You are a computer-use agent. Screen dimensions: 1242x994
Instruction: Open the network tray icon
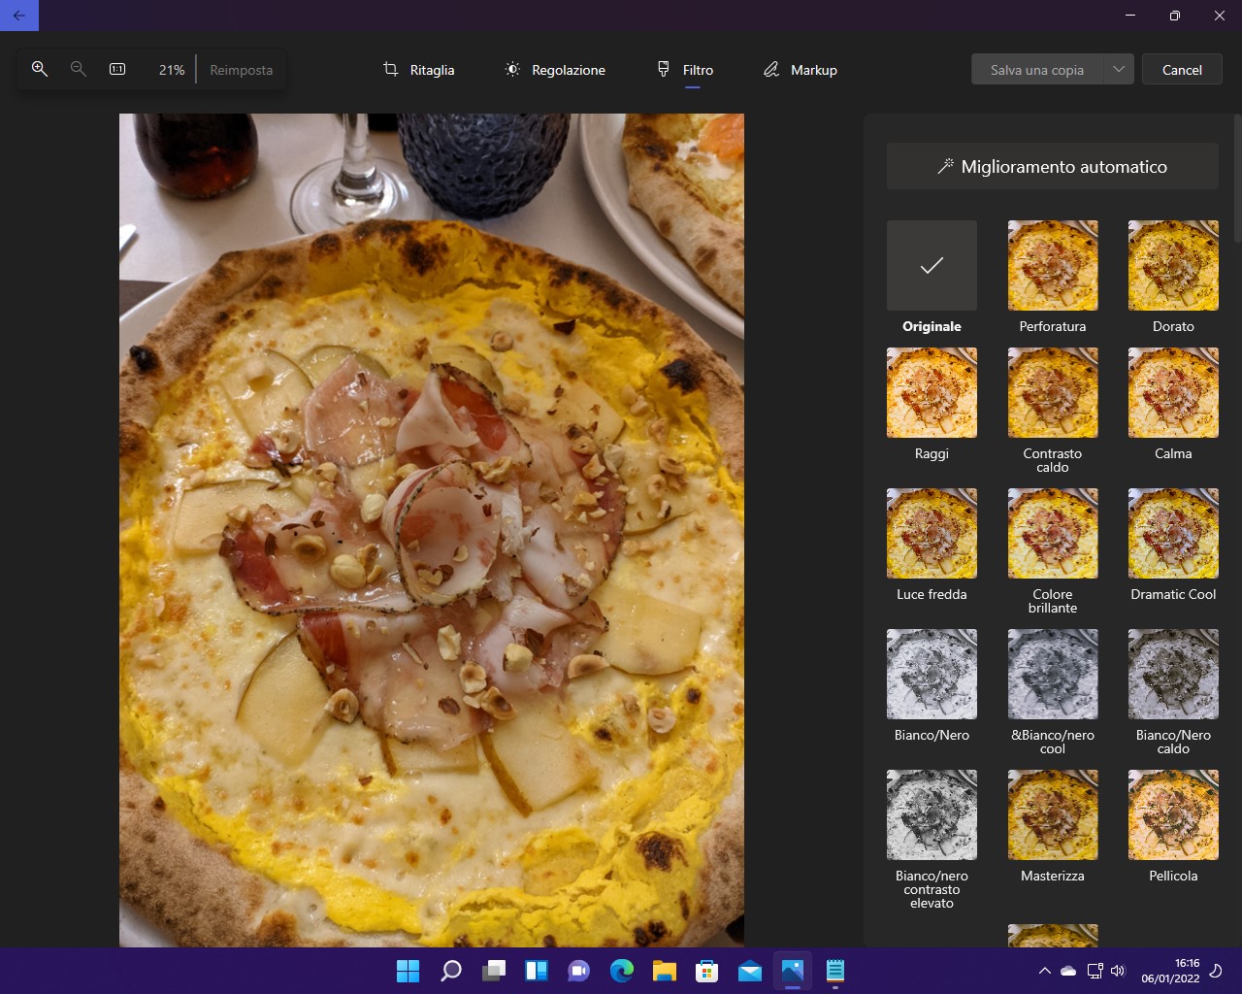click(x=1095, y=971)
